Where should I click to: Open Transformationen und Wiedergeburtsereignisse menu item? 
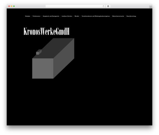pos(96,16)
